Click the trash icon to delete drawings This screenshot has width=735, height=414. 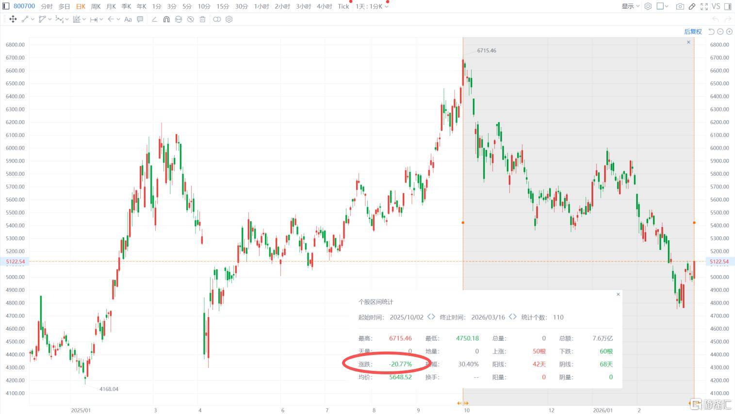[x=203, y=19]
